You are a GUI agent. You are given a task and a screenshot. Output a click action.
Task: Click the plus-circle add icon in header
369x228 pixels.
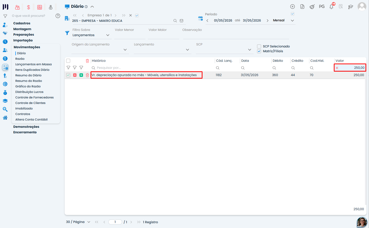coord(292,7)
